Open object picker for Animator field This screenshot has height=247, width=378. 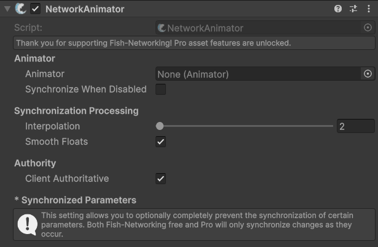pos(368,73)
